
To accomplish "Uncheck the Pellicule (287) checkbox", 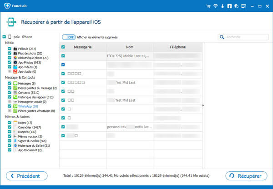I will 10,48.
